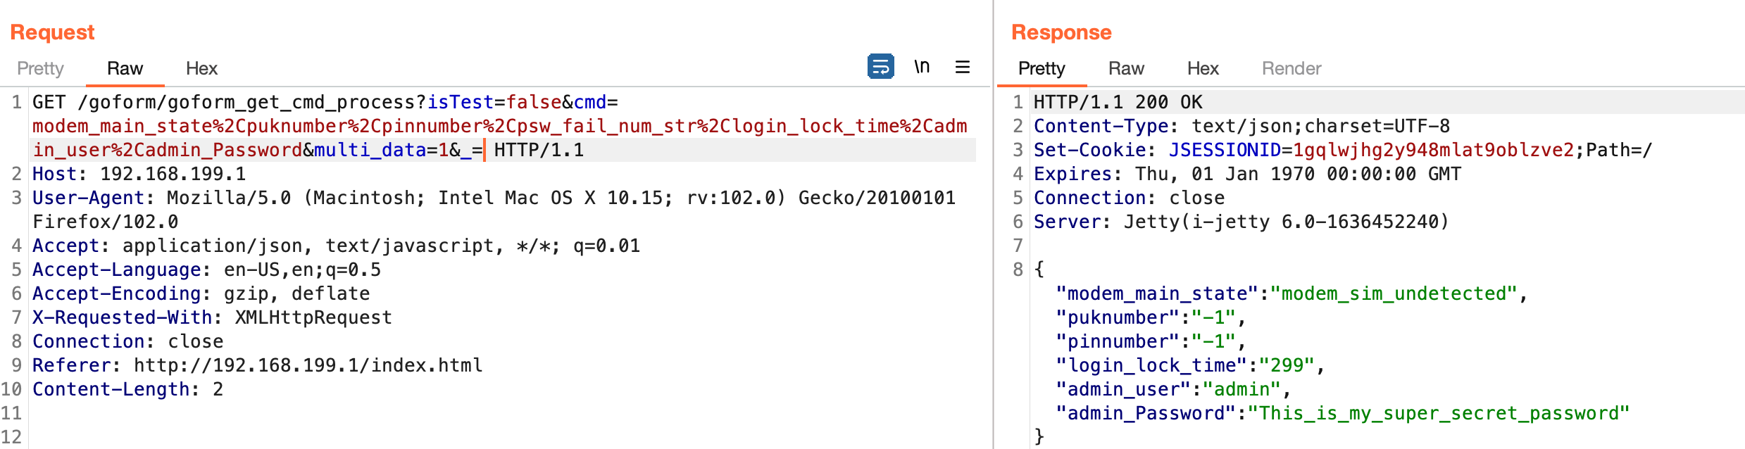1745x449 pixels.
Task: Open the Response Hex tab
Action: click(x=1203, y=68)
